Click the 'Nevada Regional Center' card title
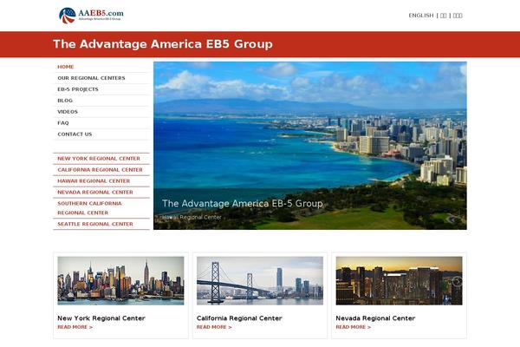The width and height of the screenshot is (520, 347). point(375,318)
